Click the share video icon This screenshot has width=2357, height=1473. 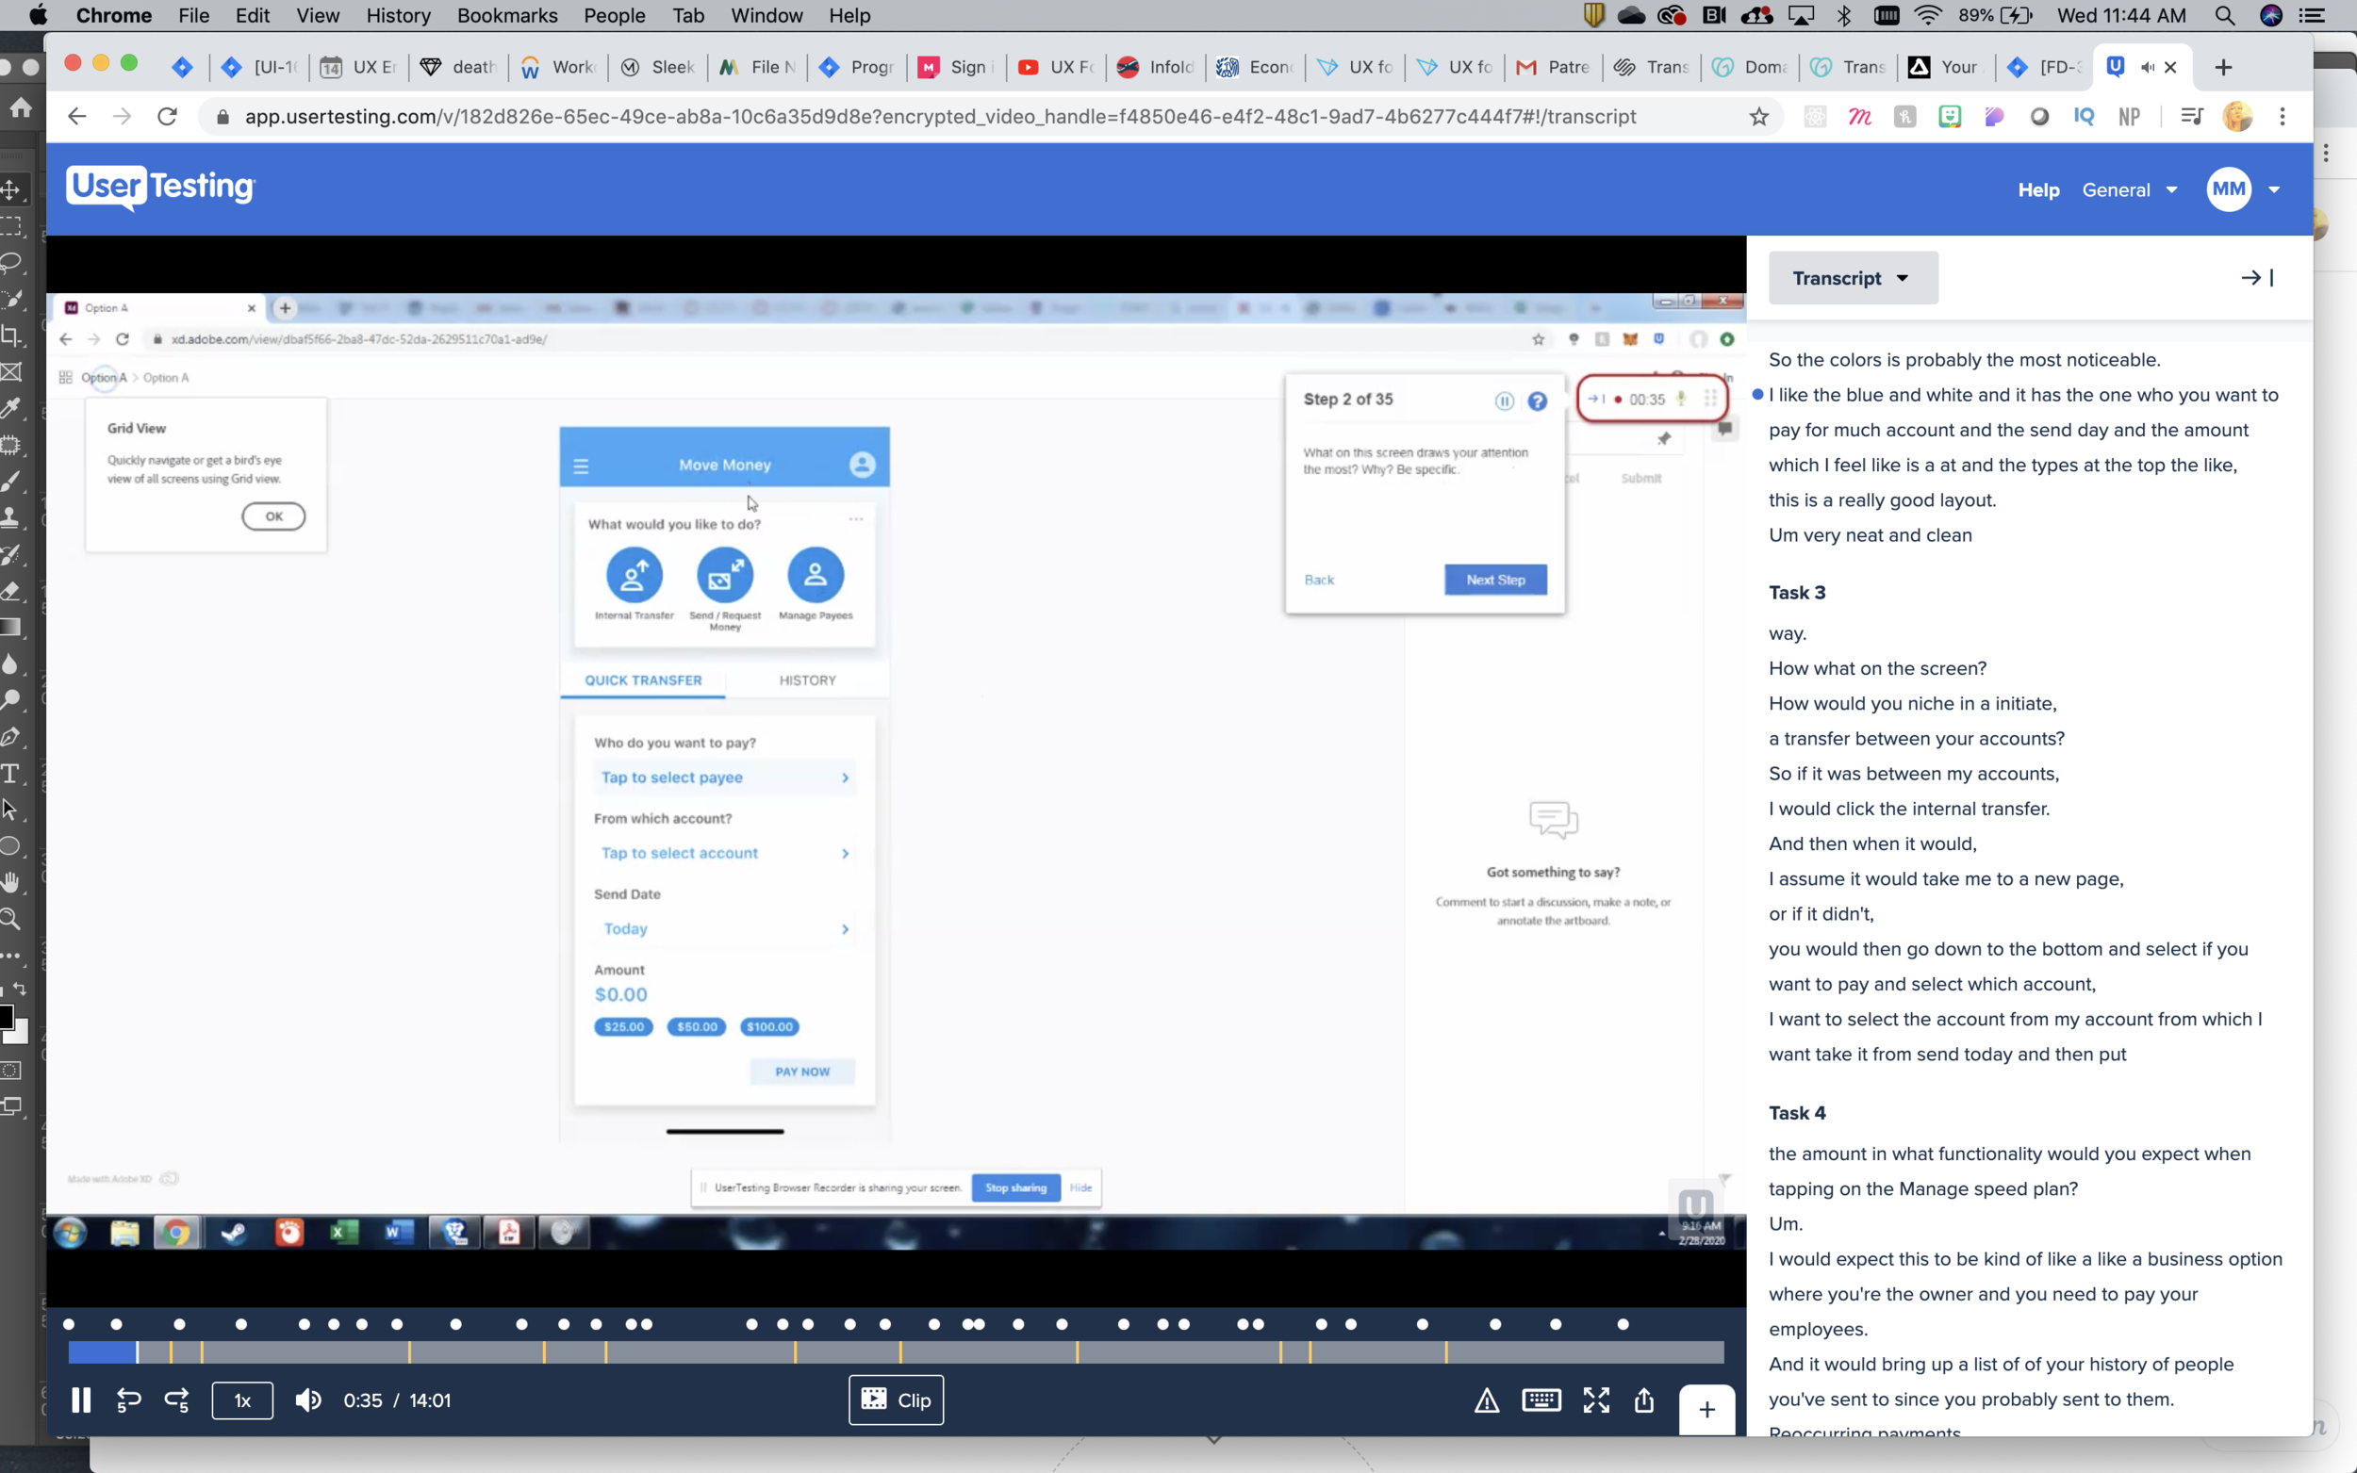click(x=1643, y=1399)
